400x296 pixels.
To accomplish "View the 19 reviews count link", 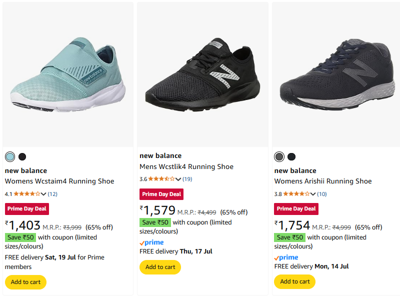I will [x=187, y=179].
